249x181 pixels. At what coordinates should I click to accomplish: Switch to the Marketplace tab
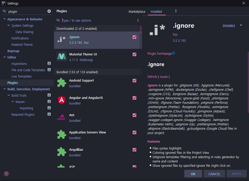[137, 12]
